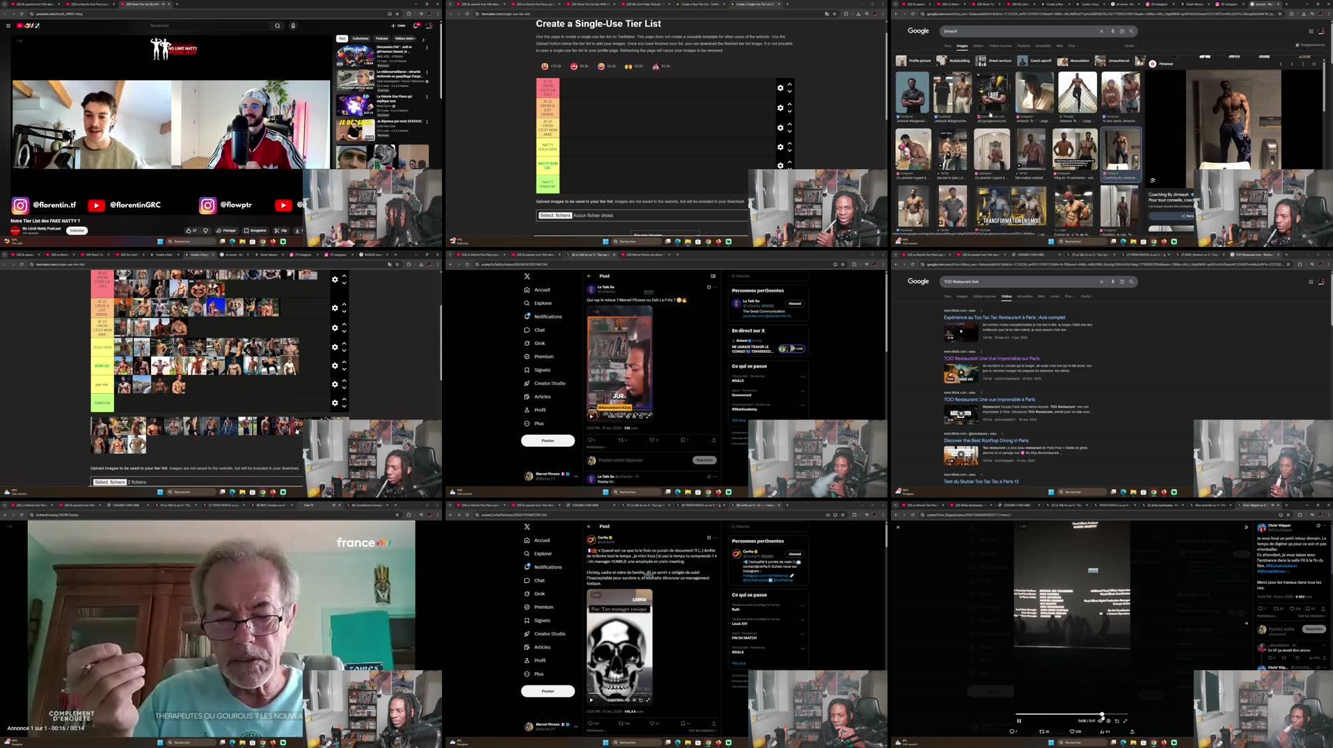Viewport: 1333px width, 748px height.
Task: Open Google Lens from the search bar
Action: pyautogui.click(x=1121, y=31)
